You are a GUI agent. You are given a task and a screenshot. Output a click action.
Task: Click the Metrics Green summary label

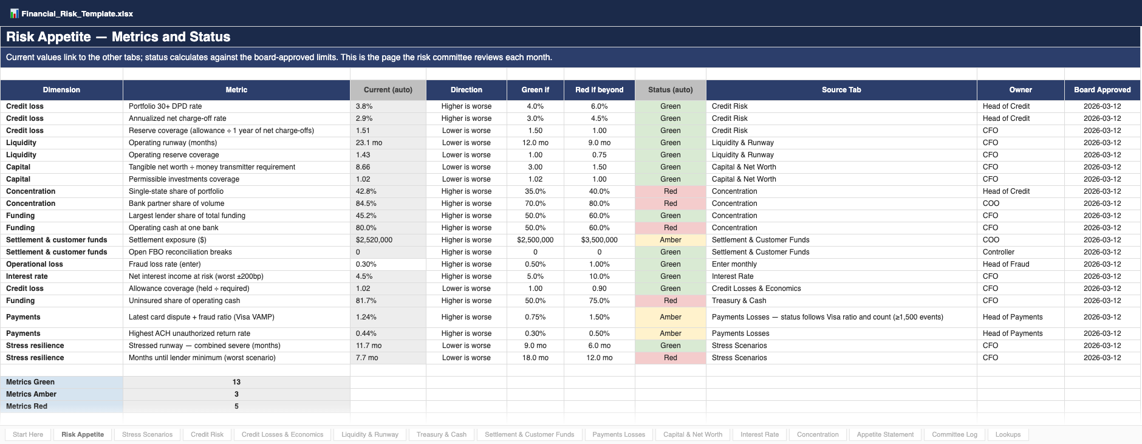(61, 382)
